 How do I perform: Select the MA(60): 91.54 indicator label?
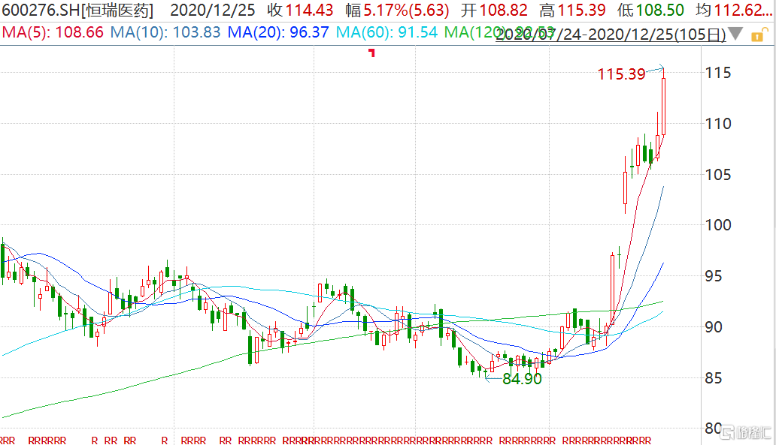386,32
